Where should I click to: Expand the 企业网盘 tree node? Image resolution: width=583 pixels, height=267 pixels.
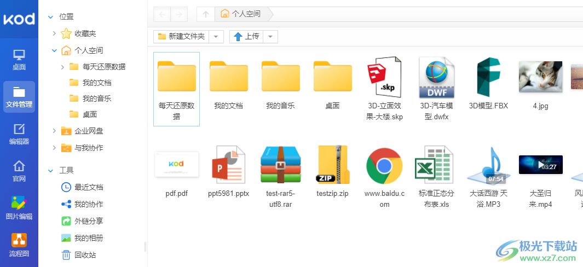[54, 131]
